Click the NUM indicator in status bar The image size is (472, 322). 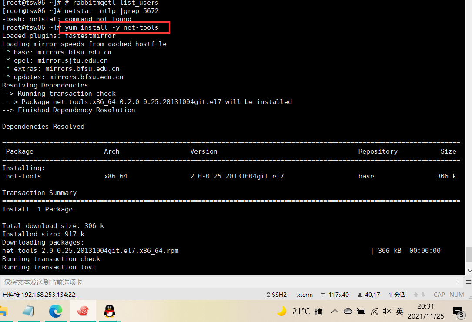pos(457,295)
